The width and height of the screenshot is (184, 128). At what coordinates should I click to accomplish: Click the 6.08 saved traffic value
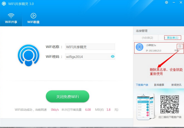[88, 110]
